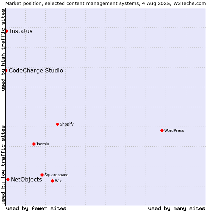Click the NetObjects red data point
This screenshot has width=211, height=211.
click(x=8, y=180)
